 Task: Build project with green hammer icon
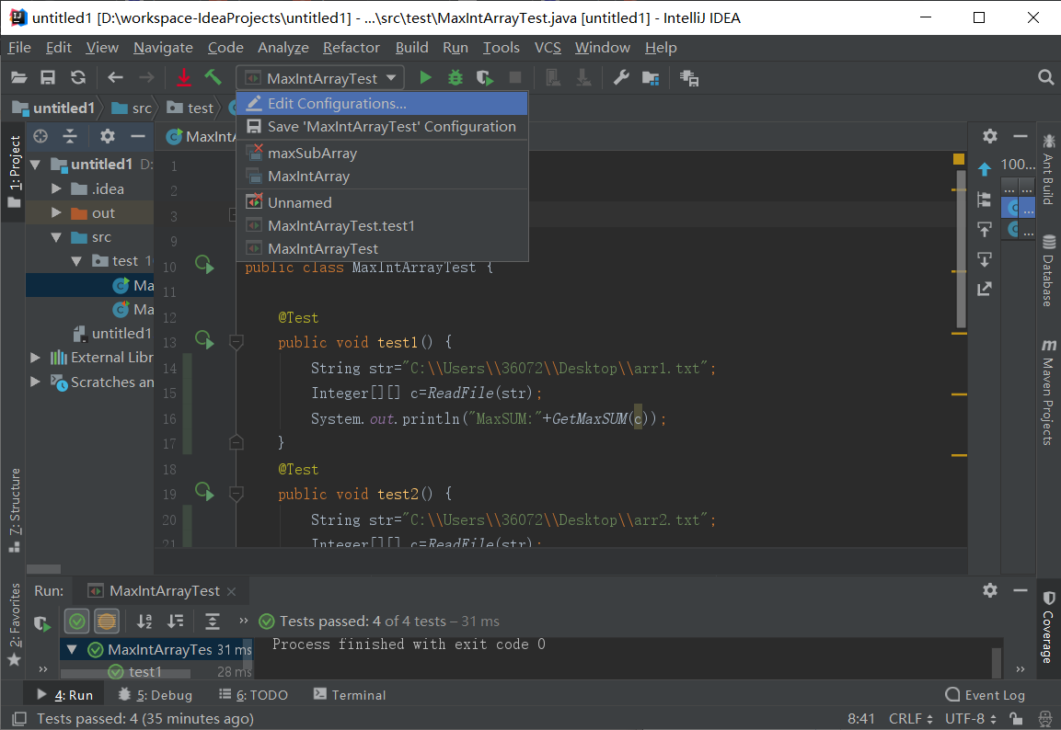pyautogui.click(x=213, y=78)
